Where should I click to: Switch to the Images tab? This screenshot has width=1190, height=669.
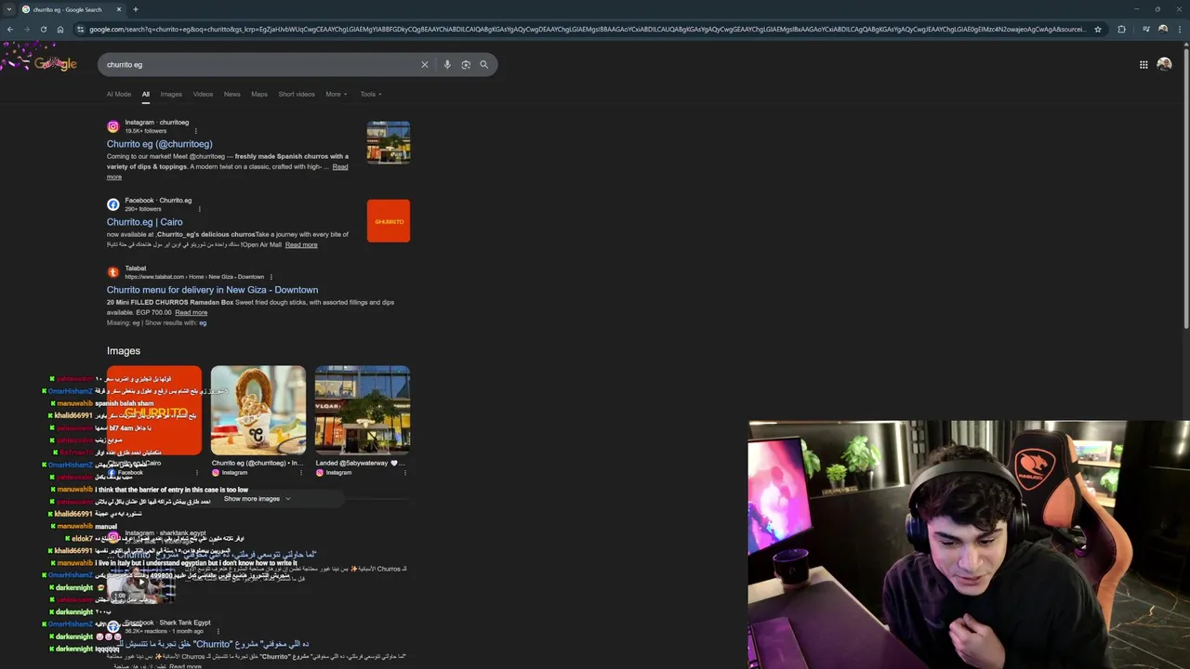pos(171,94)
